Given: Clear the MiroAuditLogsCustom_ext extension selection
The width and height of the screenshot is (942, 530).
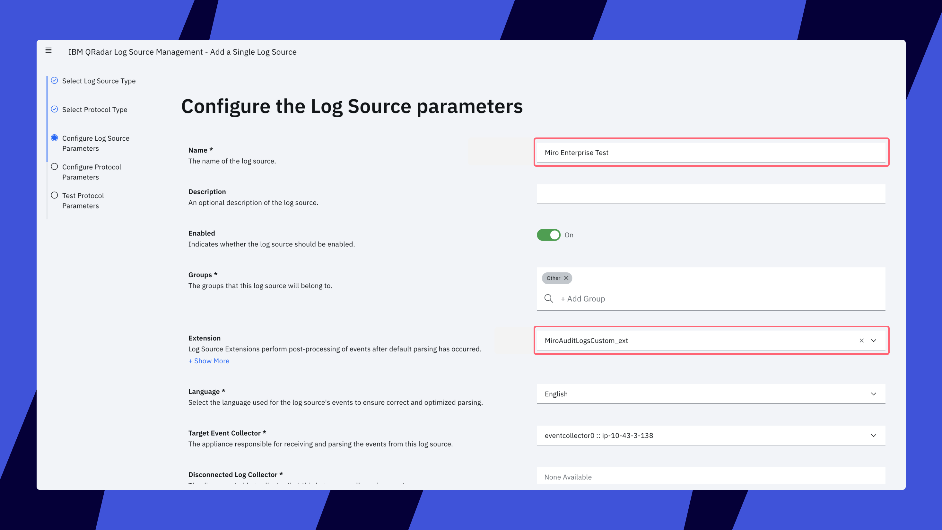Looking at the screenshot, I should click(861, 340).
